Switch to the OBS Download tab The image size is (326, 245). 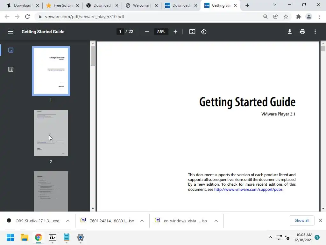pyautogui.click(x=102, y=5)
